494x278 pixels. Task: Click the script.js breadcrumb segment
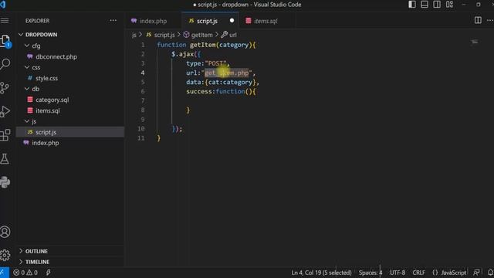[x=161, y=35]
